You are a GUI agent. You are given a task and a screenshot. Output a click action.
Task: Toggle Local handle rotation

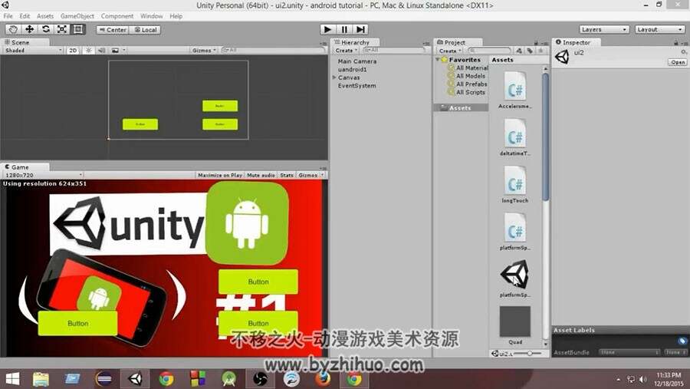click(x=145, y=30)
